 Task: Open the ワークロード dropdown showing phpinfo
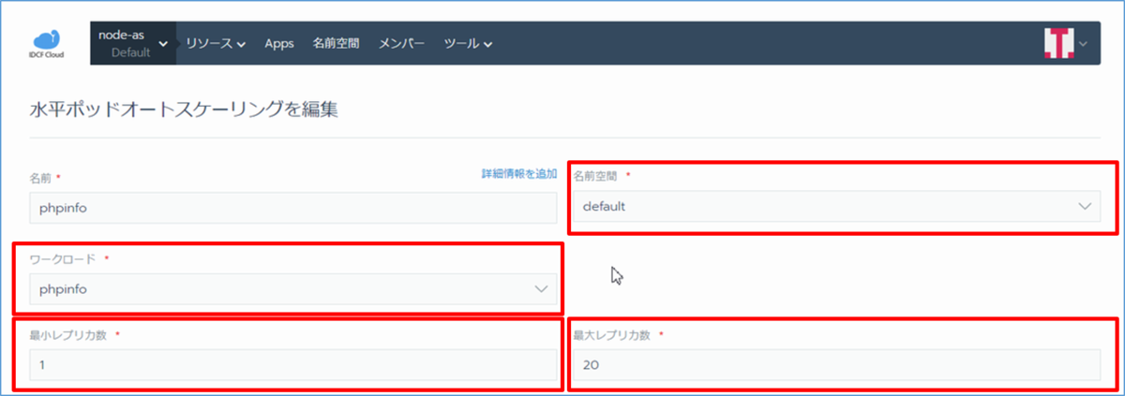pos(293,289)
